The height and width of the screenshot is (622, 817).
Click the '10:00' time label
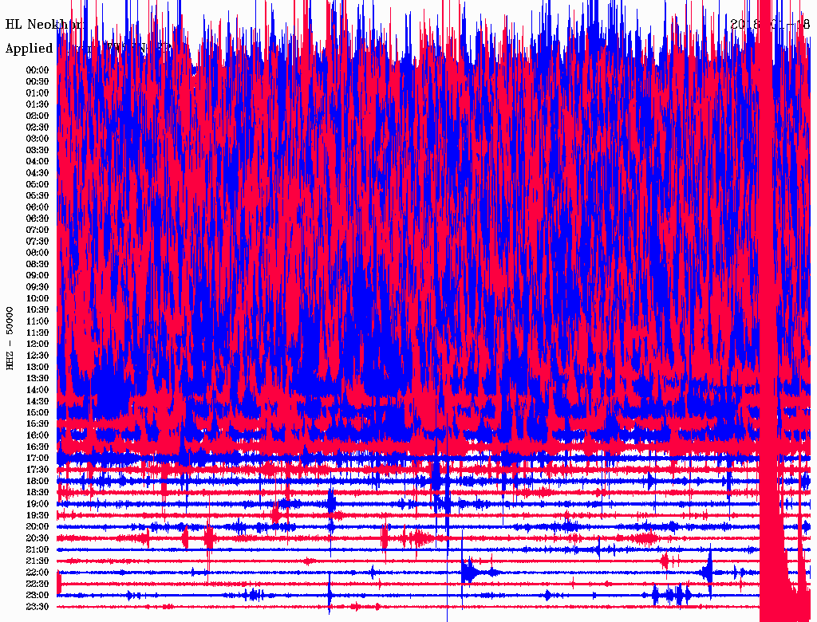[37, 298]
